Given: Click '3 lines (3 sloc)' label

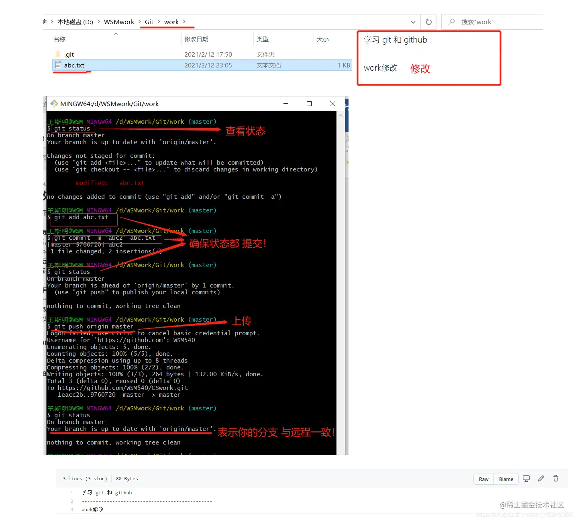Looking at the screenshot, I should pos(85,479).
